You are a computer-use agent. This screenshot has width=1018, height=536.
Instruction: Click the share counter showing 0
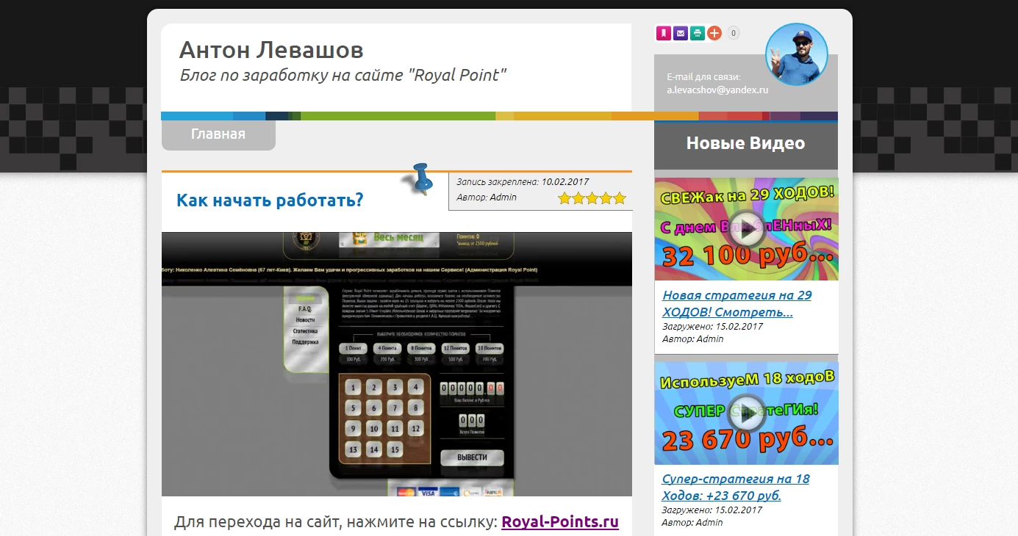coord(734,33)
